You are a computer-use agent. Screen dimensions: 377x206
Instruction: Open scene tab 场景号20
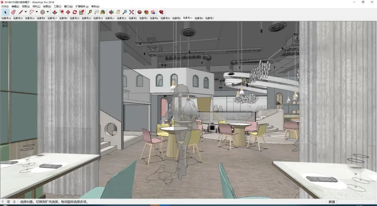[166, 18]
